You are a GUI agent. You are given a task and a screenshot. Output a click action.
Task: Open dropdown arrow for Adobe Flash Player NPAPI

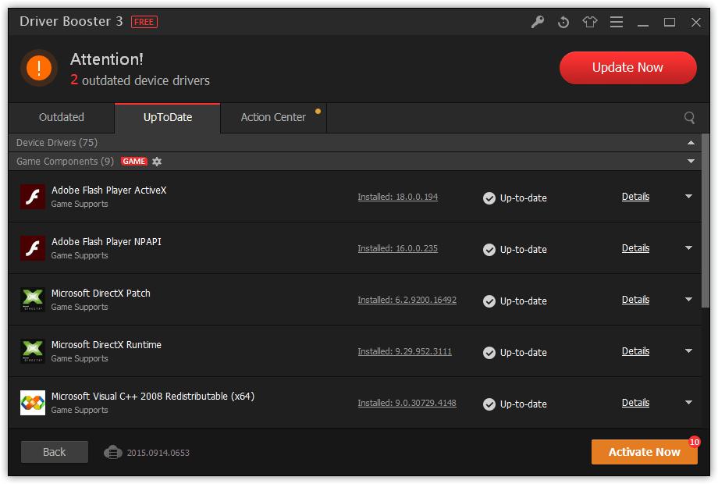point(688,247)
